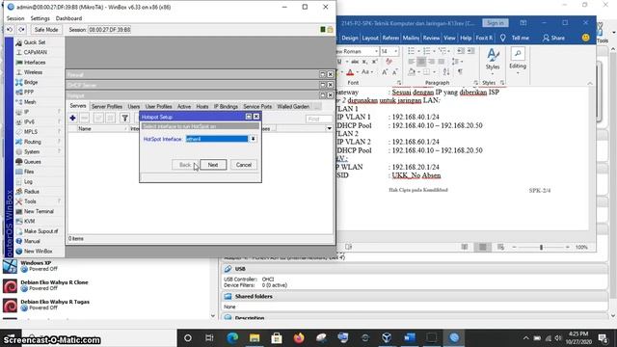Click Word center alignment icon
This screenshot has width=617, height=347.
pyautogui.click(x=421, y=62)
